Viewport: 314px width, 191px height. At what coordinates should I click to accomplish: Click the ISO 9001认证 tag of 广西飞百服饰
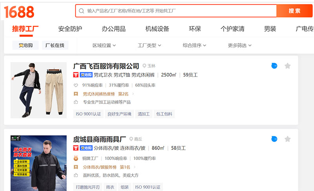(x=88, y=114)
